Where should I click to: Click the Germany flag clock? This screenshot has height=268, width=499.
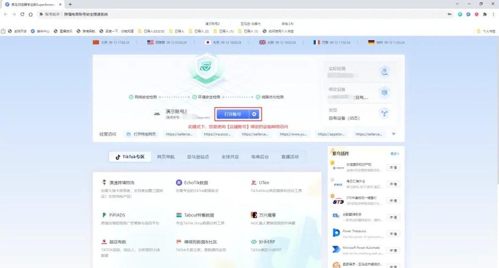click(386, 42)
